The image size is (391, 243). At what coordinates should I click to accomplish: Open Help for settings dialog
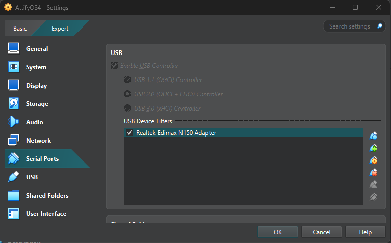tap(365, 232)
